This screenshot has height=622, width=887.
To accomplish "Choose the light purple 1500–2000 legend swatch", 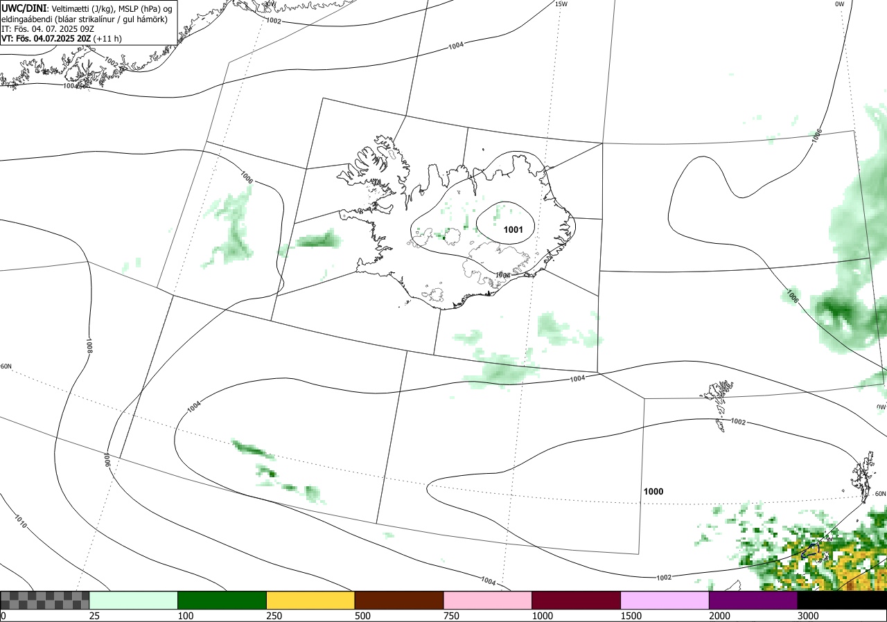I will (x=665, y=600).
